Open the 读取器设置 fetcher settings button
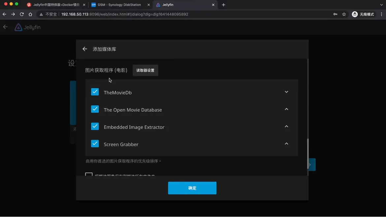386x217 pixels. (x=145, y=70)
